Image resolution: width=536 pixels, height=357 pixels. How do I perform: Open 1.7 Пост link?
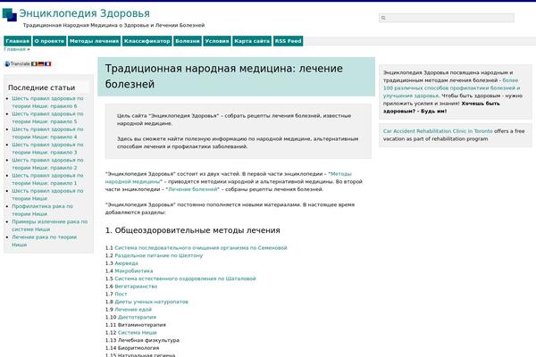pos(121,295)
